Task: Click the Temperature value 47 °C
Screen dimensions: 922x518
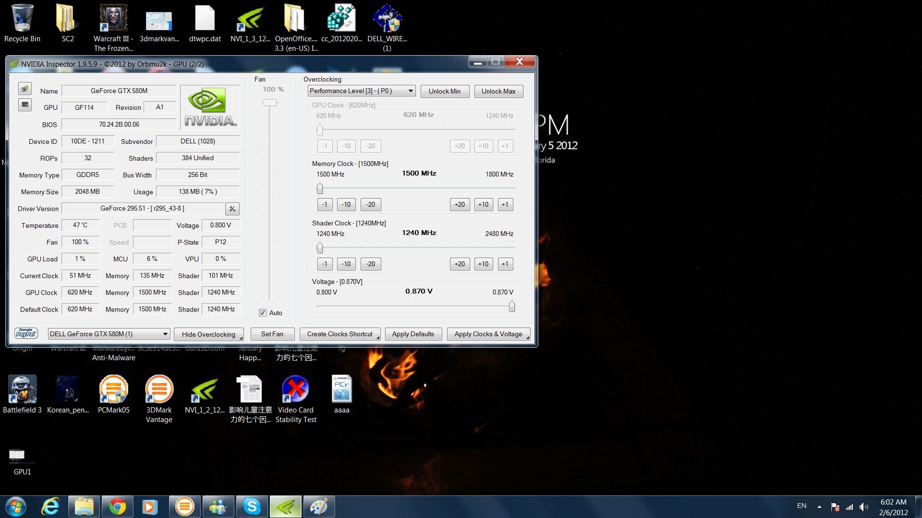Action: tap(80, 225)
